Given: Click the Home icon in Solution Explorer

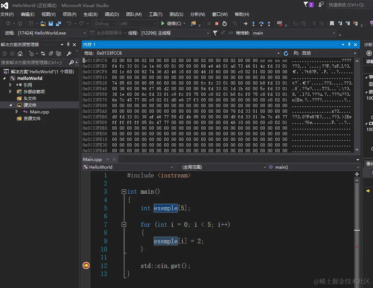Looking at the screenshot, I should (20, 54).
